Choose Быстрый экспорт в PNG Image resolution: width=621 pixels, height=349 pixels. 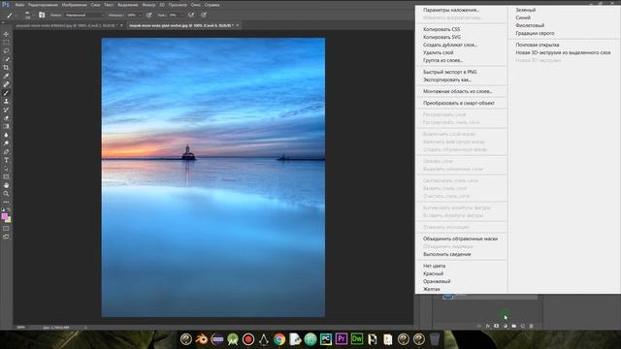coord(449,72)
